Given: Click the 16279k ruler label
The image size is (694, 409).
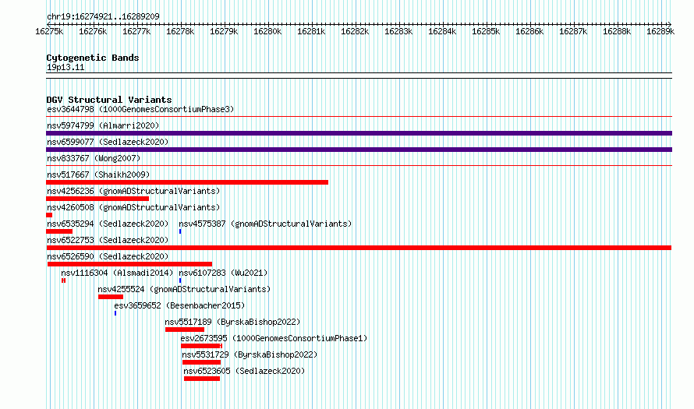Looking at the screenshot, I should click(224, 31).
